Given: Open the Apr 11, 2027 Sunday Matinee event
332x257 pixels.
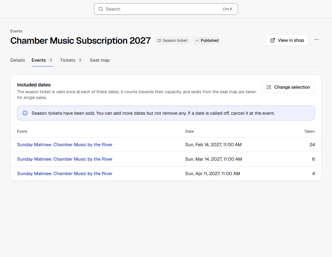Looking at the screenshot, I should point(65,173).
